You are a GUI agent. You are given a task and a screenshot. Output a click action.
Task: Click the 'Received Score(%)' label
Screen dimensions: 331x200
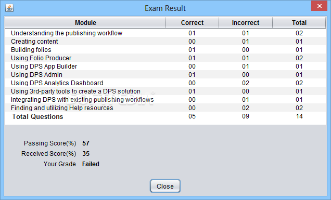point(48,154)
